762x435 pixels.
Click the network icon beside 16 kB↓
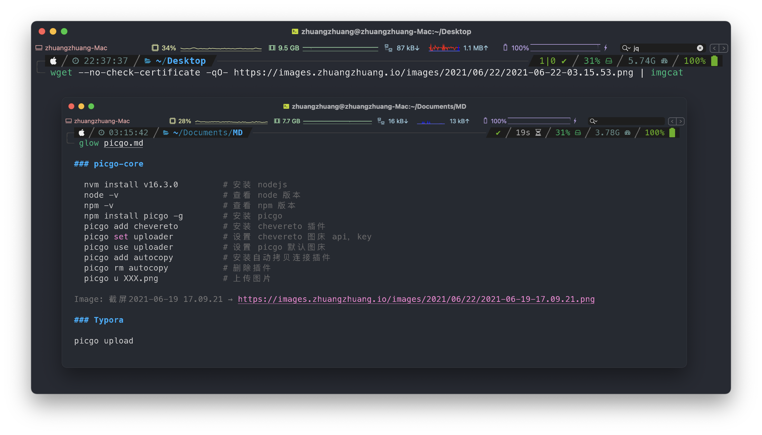pos(381,121)
